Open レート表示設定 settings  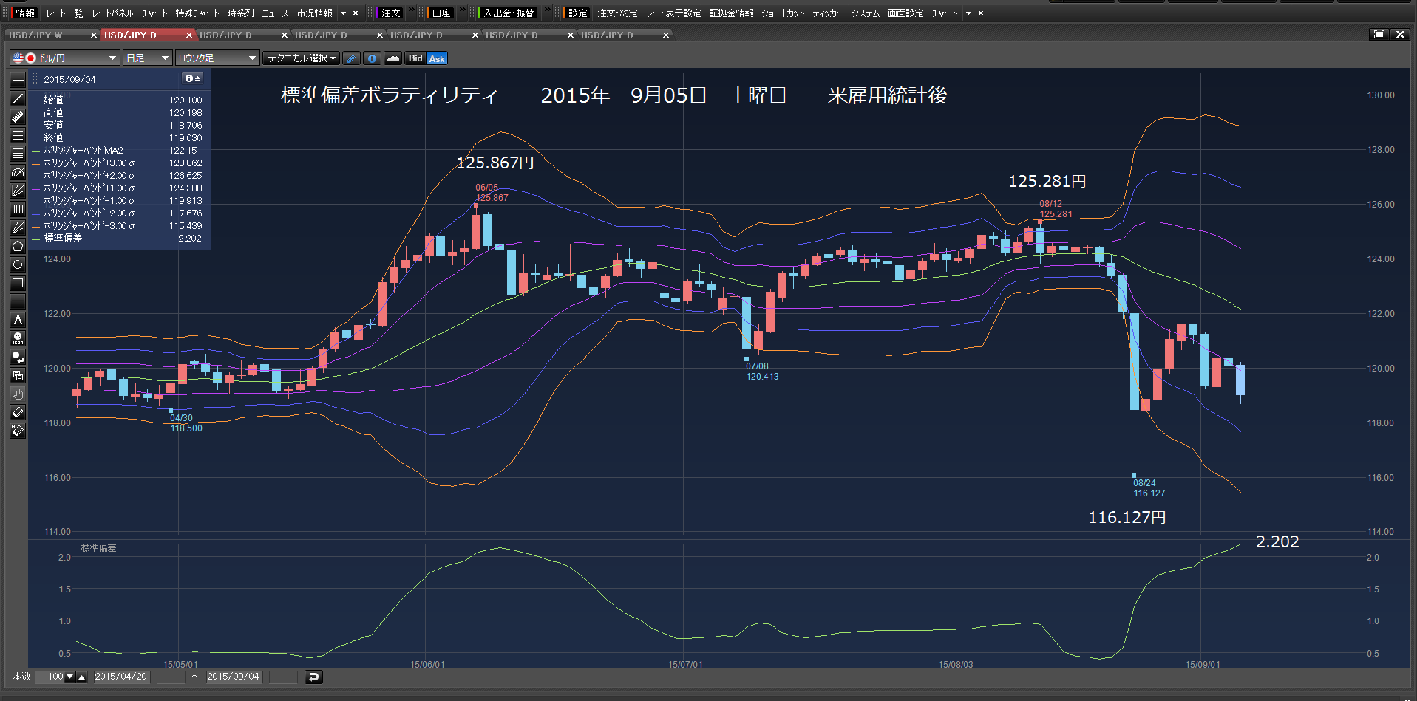pyautogui.click(x=673, y=13)
